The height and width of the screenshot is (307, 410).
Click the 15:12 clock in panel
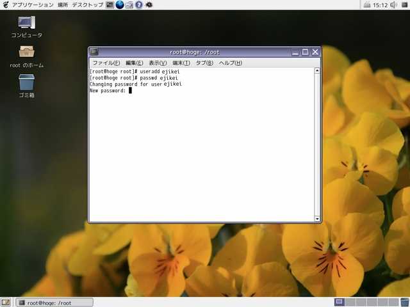380,5
